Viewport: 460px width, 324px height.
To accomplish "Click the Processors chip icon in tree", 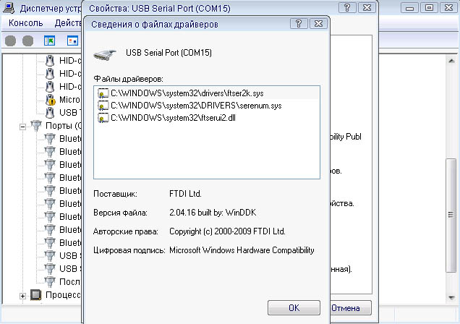I will (x=35, y=295).
